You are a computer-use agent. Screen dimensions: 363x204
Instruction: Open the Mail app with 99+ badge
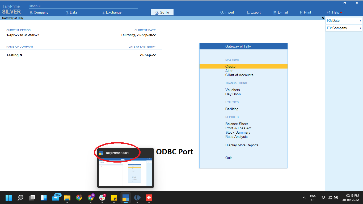(x=56, y=198)
